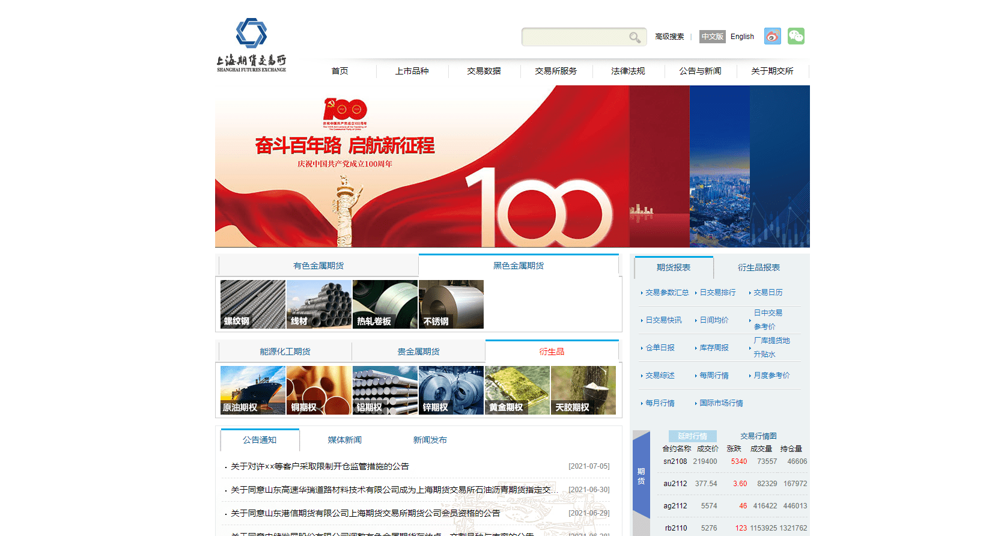Viewport: 989px width, 536px height.
Task: Switch to the 衍生品报表 tab
Action: pos(758,267)
